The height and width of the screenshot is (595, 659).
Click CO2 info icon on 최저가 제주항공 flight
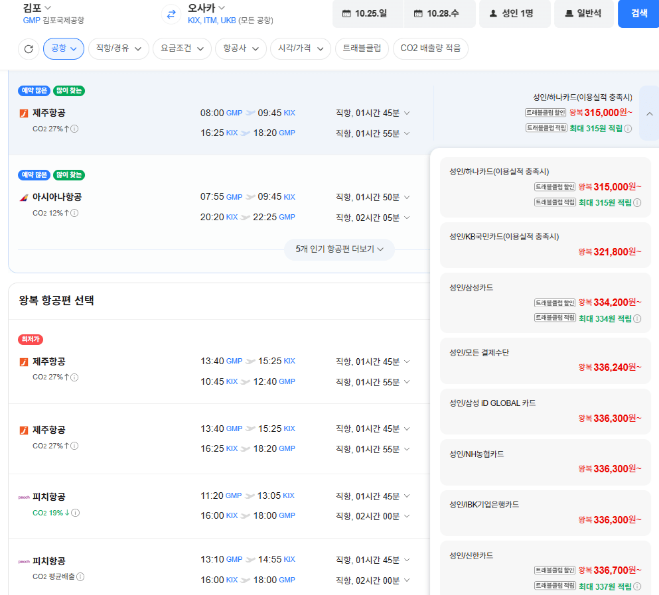[x=74, y=377]
